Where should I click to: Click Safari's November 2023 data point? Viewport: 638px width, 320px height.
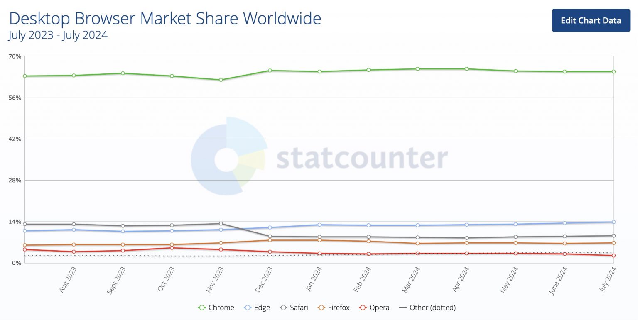point(221,224)
